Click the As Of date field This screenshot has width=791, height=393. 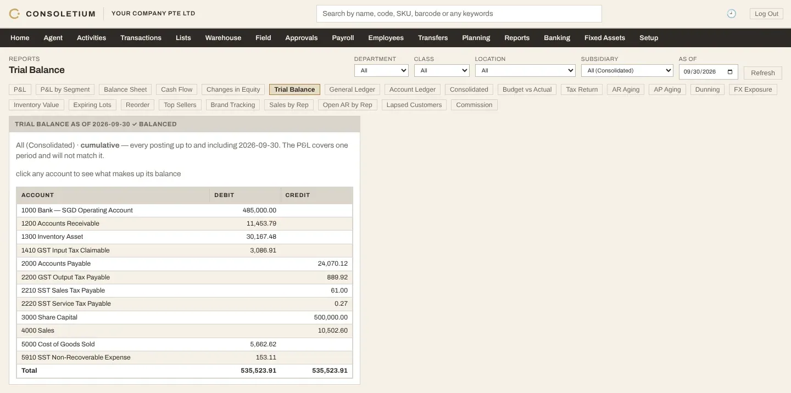708,71
